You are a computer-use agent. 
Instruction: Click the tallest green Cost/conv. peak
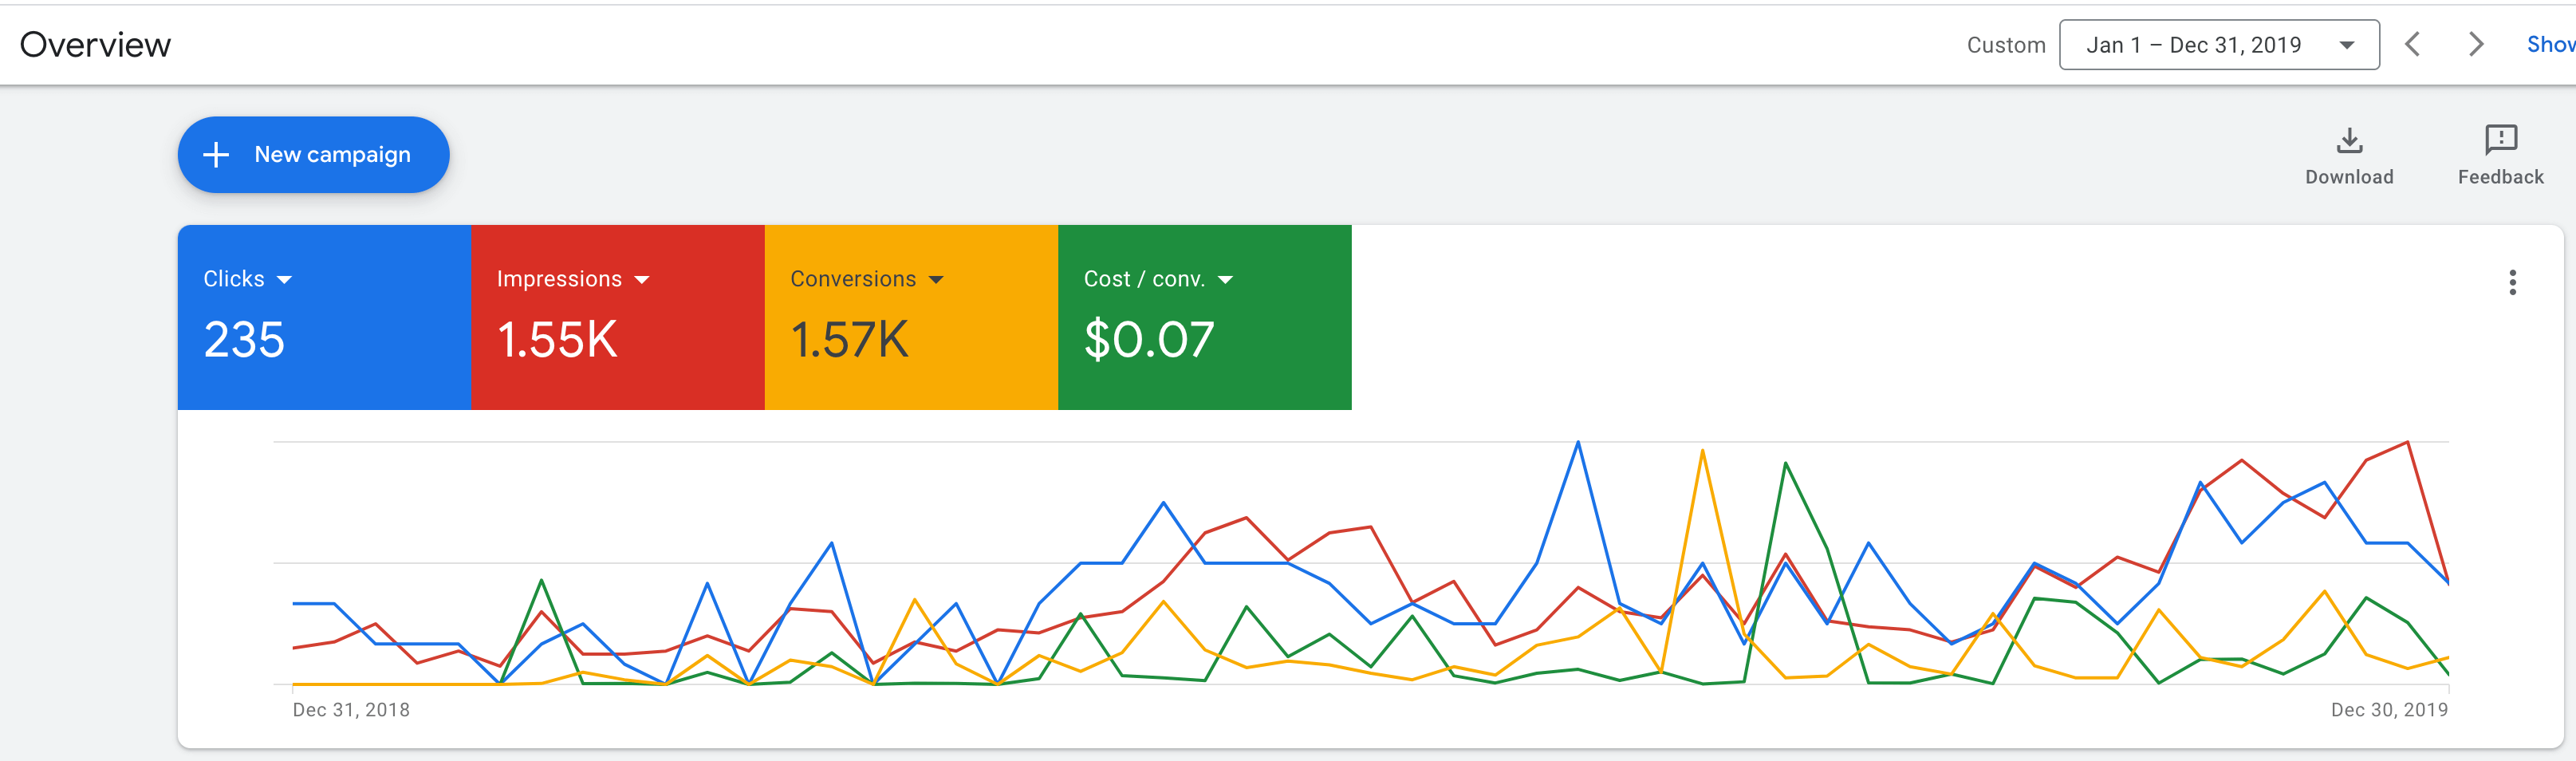pos(1785,463)
